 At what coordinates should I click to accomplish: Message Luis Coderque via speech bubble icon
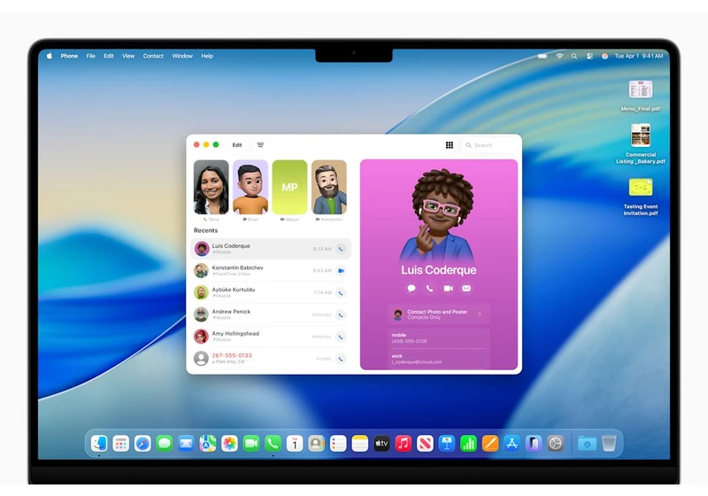point(412,288)
